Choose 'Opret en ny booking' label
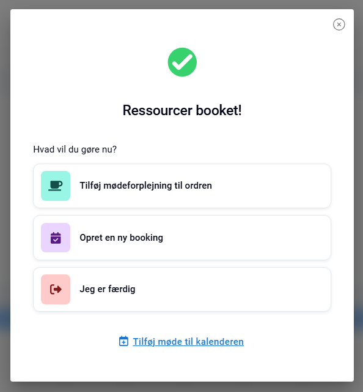 pyautogui.click(x=121, y=238)
